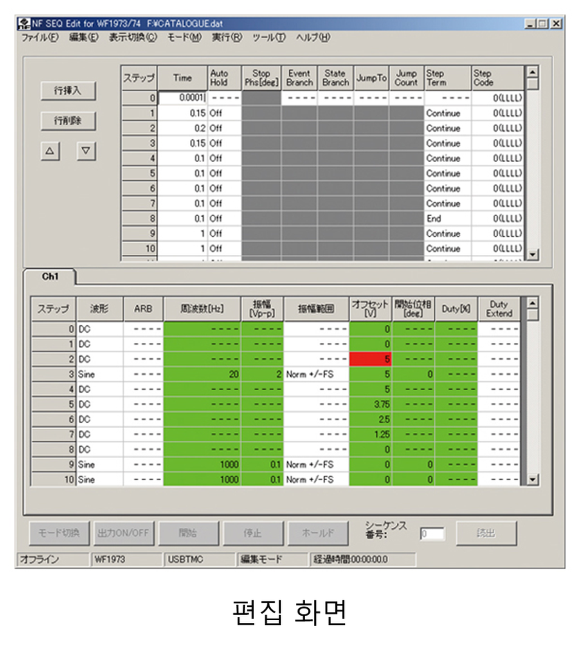Click the Time column header
The width and height of the screenshot is (580, 646).
183,78
